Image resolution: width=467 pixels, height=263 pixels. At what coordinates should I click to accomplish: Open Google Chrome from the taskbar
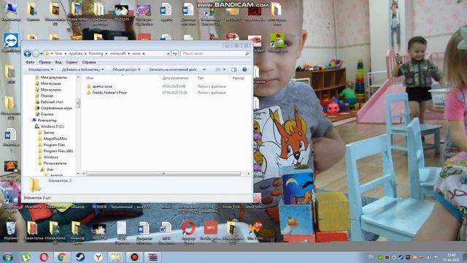pos(62,257)
